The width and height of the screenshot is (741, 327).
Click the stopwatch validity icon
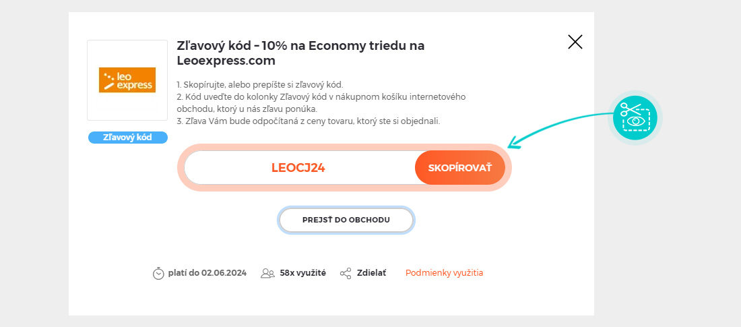point(158,274)
